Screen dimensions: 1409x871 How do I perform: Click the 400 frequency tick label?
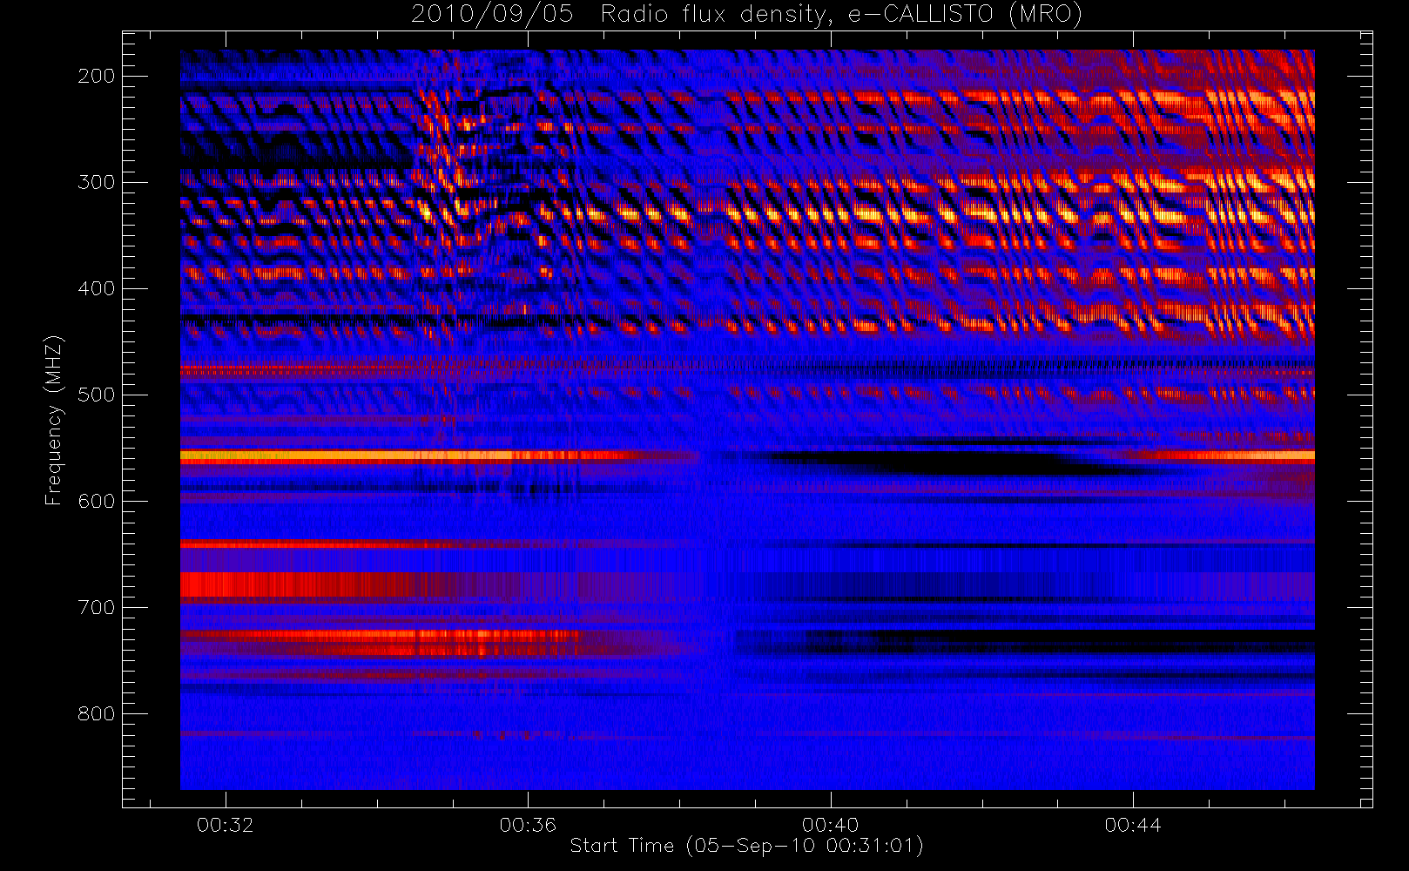[97, 288]
